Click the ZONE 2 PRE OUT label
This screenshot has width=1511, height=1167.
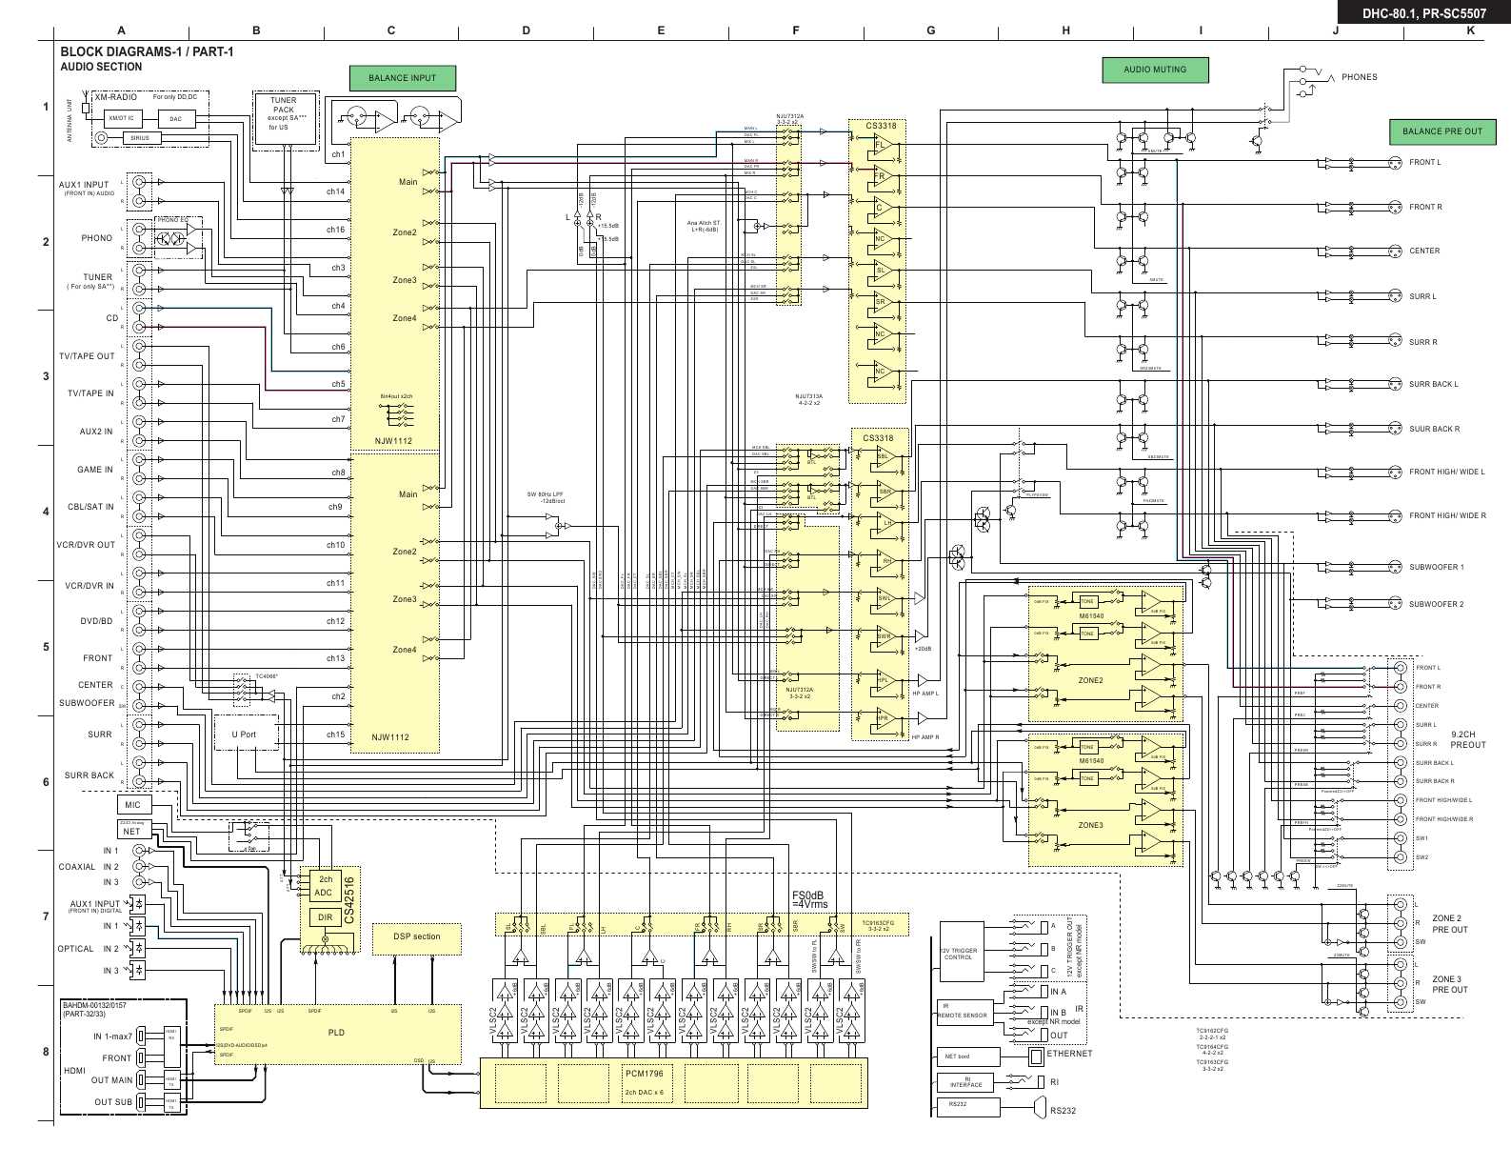click(1449, 924)
